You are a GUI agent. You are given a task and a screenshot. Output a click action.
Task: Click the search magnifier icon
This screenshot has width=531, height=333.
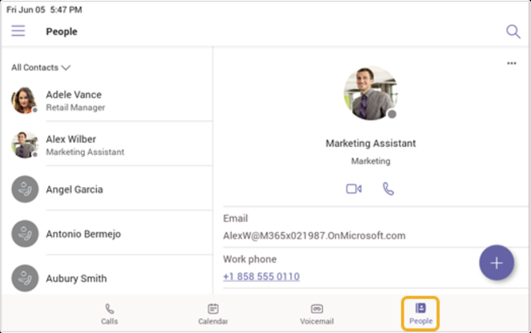(513, 31)
